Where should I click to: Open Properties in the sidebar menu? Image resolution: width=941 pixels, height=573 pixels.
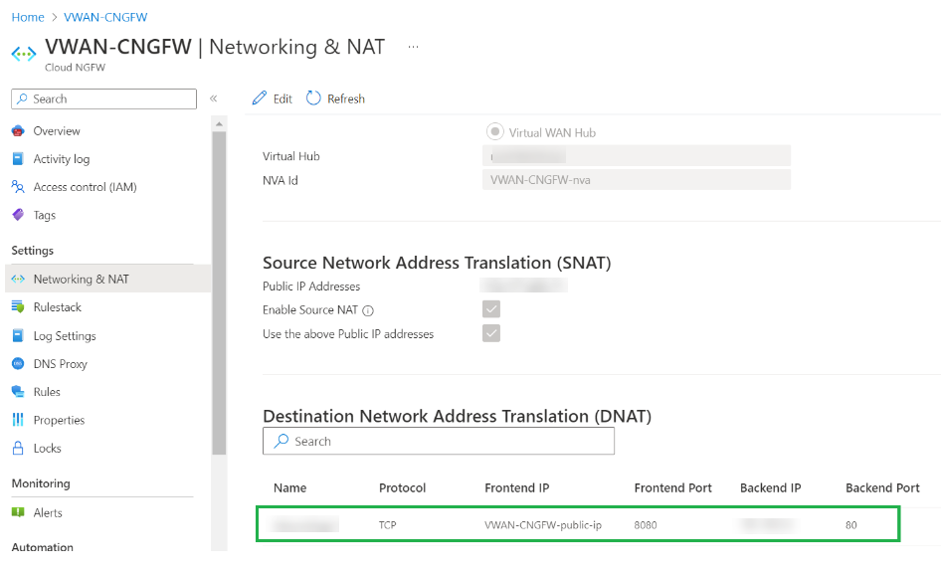tap(59, 421)
